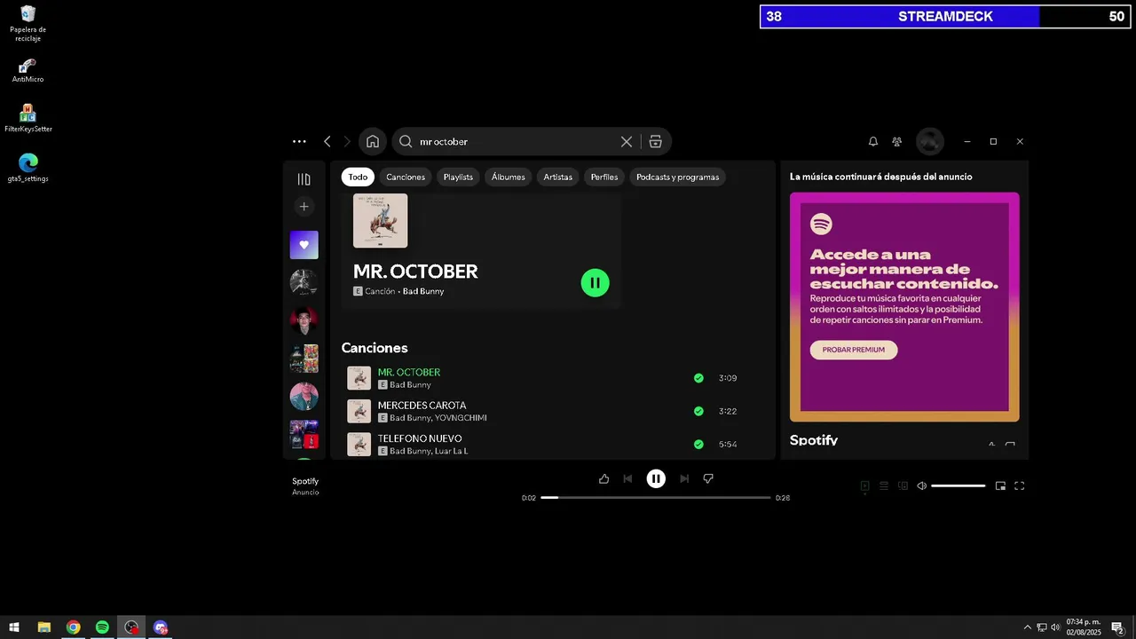Expand Your Library sidebar

pyautogui.click(x=304, y=179)
